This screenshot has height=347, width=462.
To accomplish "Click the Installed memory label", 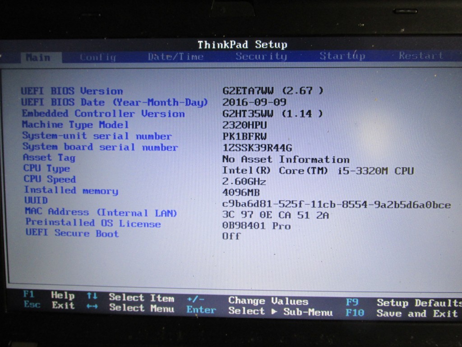I will pyautogui.click(x=71, y=190).
